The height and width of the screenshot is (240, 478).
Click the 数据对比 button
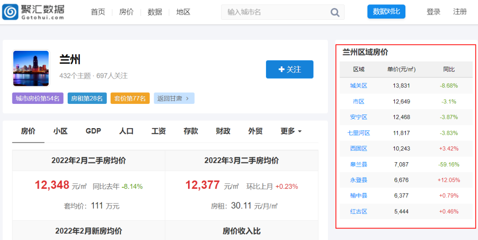[386, 12]
